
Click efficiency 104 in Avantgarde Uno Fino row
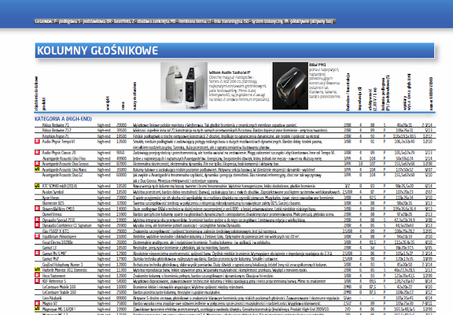pyautogui.click(x=372, y=158)
